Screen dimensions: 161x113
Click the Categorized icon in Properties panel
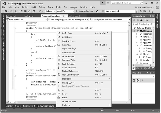click(134, 80)
